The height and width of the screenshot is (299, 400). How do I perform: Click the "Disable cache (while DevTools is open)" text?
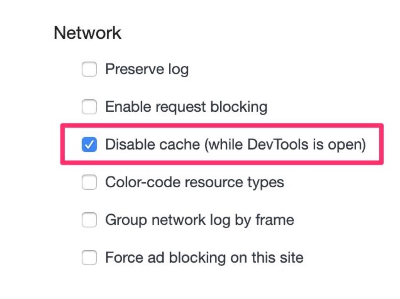click(235, 145)
